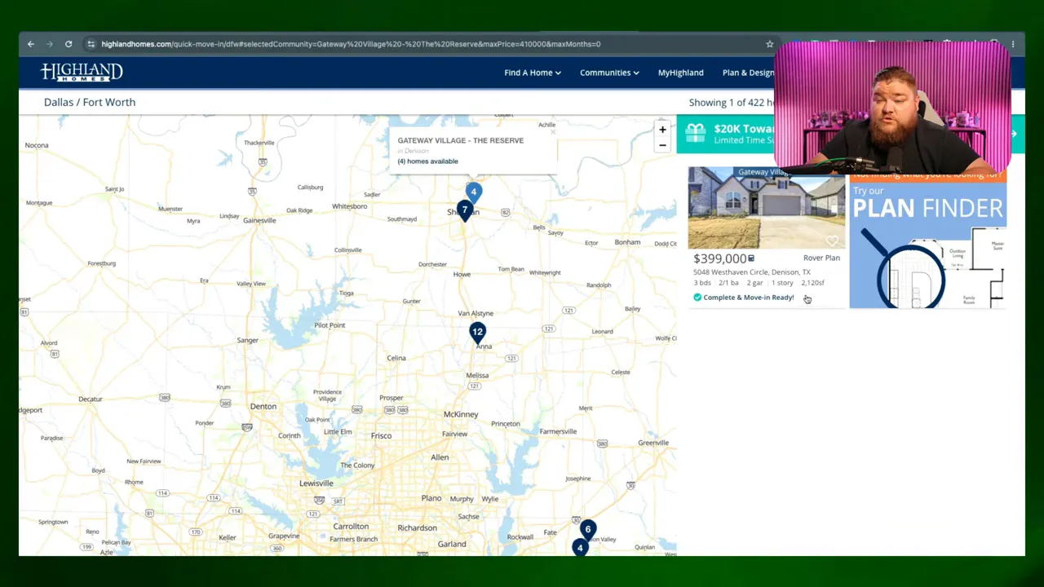Click the browser forward arrow
This screenshot has width=1044, height=587.
pyautogui.click(x=50, y=44)
